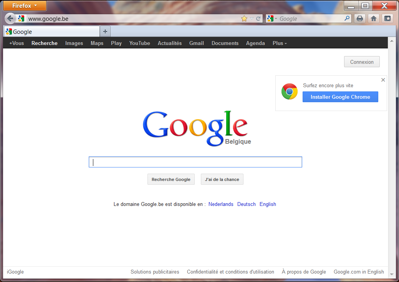Click the Connexion sign-in button
Screen dimensions: 399x282
coord(362,62)
